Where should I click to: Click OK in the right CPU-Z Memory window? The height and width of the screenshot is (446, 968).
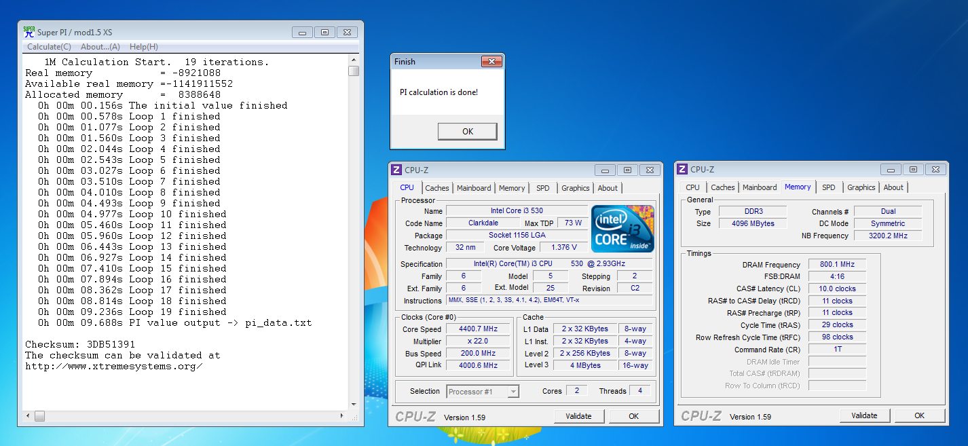click(x=919, y=415)
